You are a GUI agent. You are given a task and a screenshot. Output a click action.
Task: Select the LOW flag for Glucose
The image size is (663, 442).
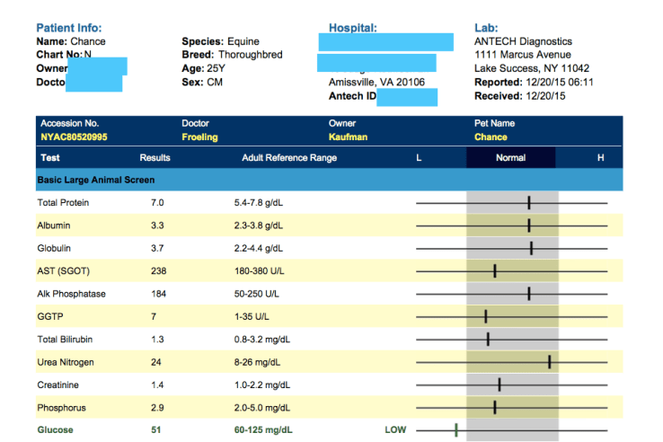coord(395,430)
